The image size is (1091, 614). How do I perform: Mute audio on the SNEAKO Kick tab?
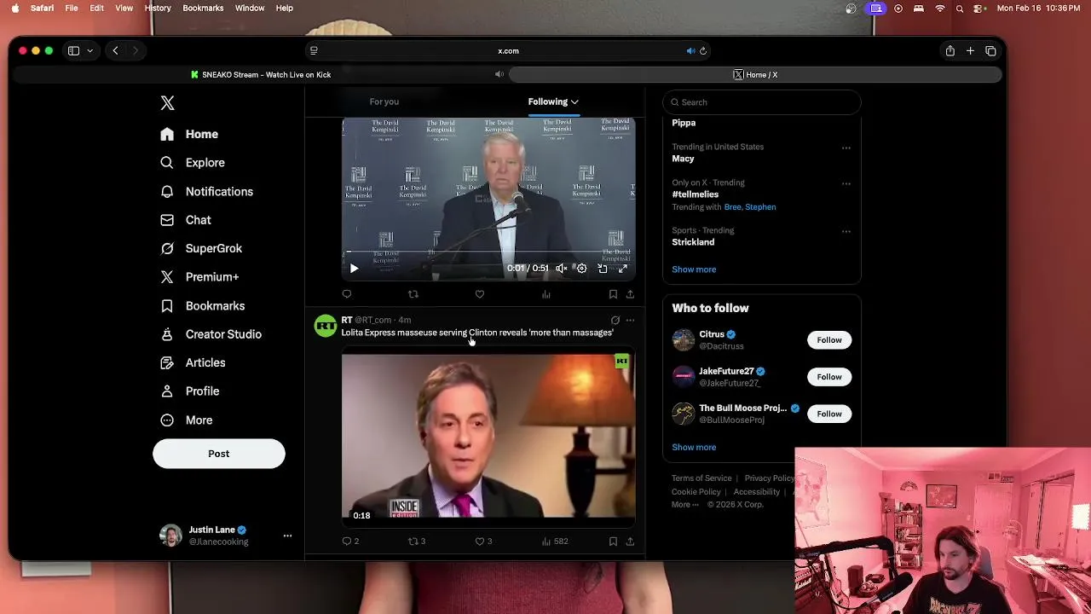pos(499,75)
